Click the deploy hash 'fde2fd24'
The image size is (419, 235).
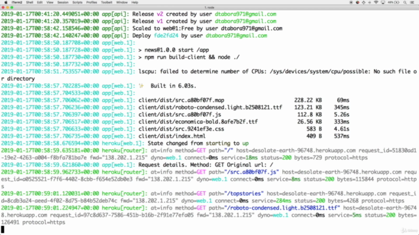(166, 35)
